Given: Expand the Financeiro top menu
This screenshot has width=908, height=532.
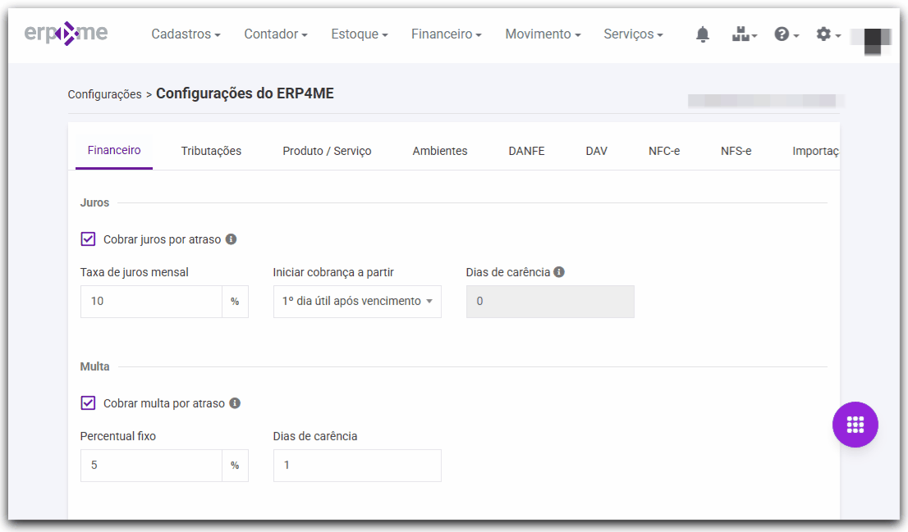Looking at the screenshot, I should 447,34.
